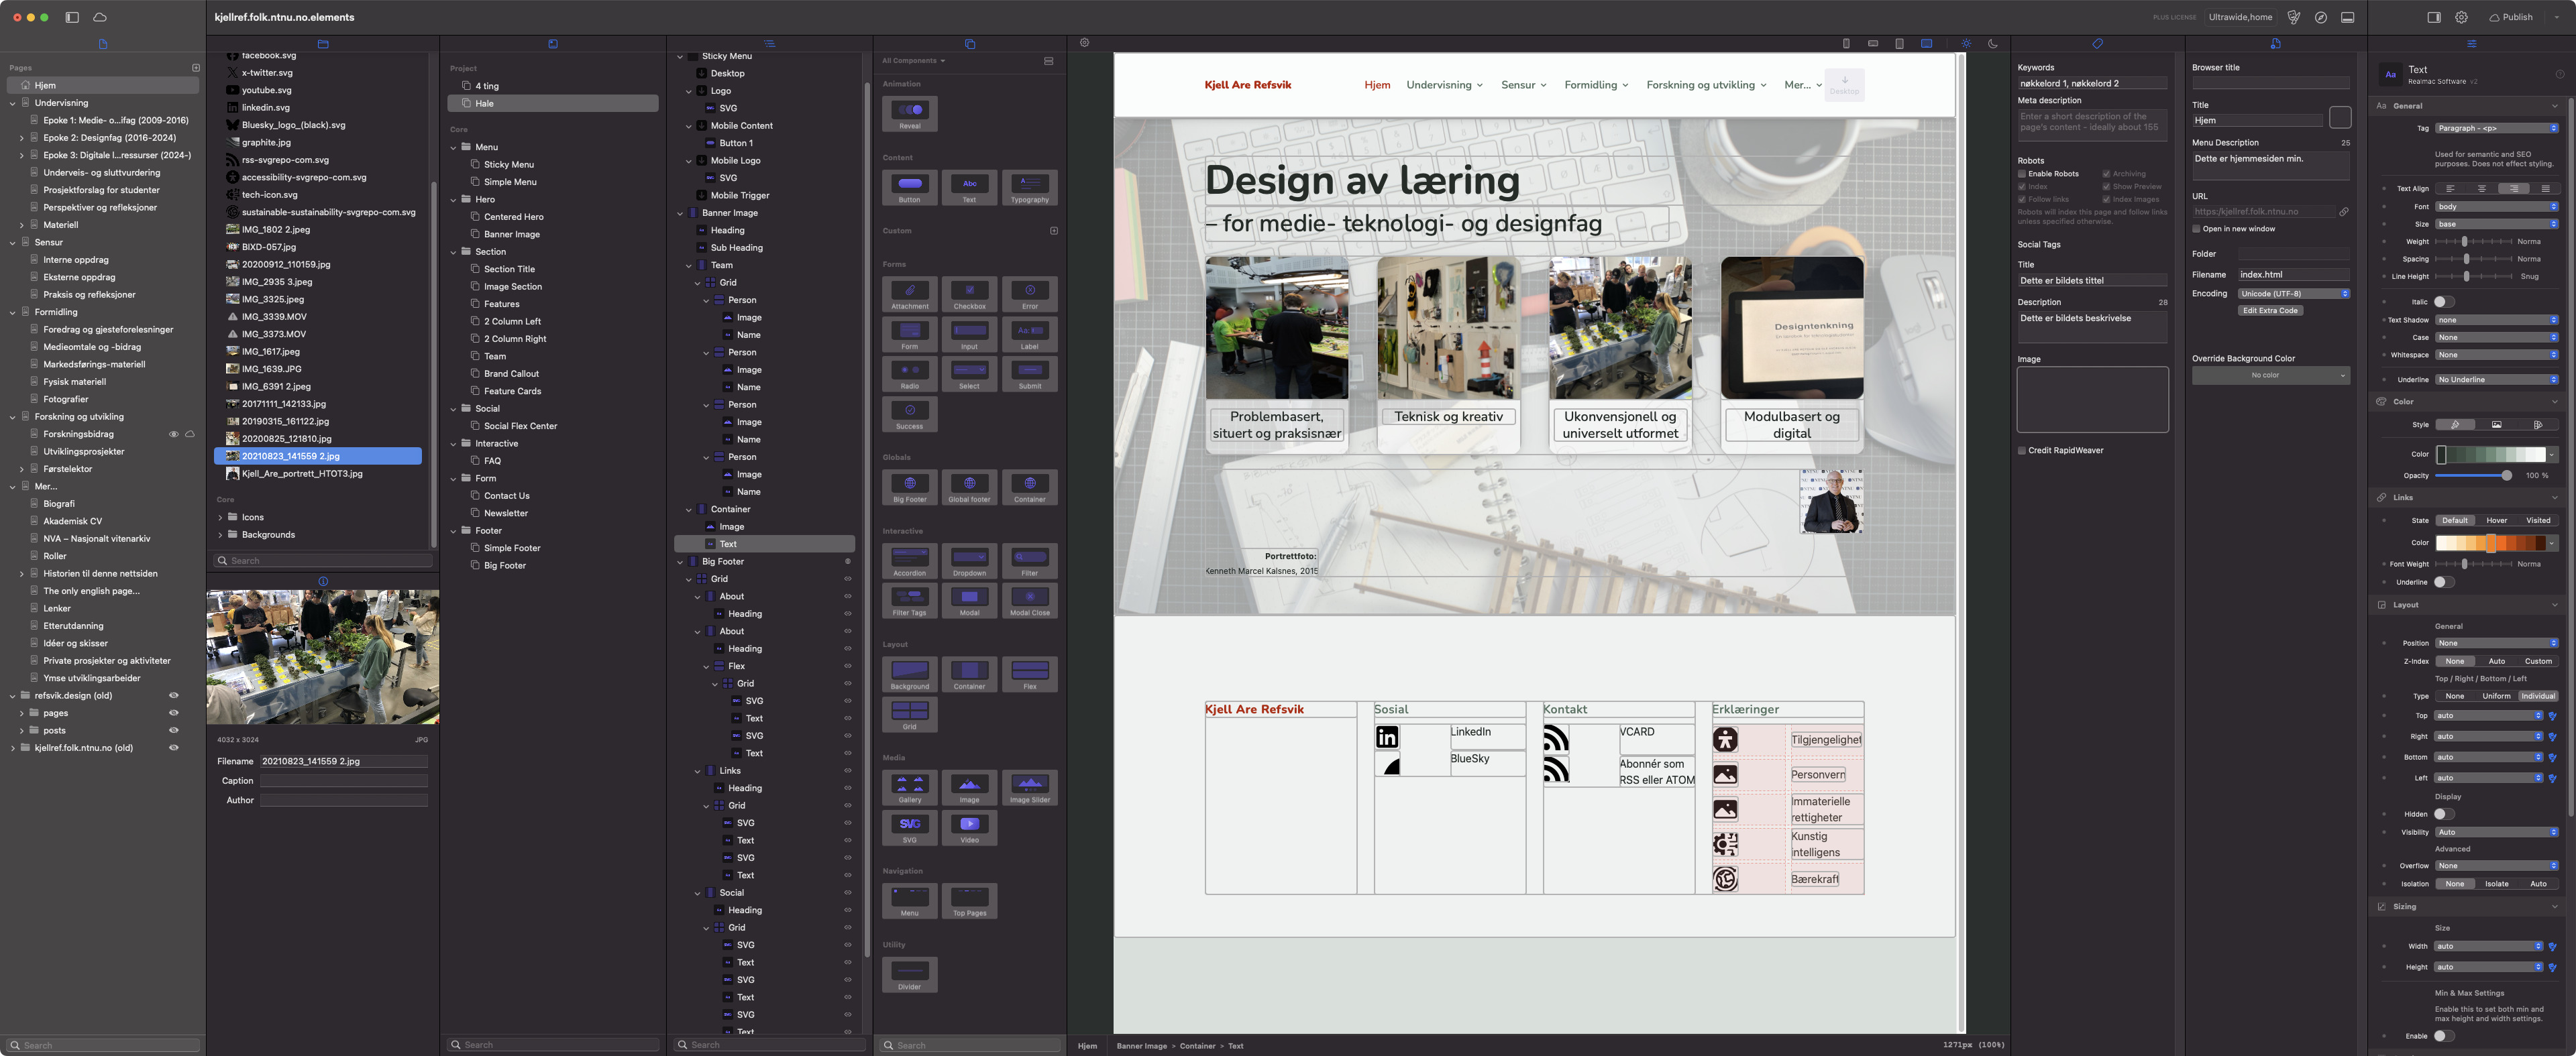Pick the Video media component
The height and width of the screenshot is (1056, 2576).
click(x=969, y=827)
